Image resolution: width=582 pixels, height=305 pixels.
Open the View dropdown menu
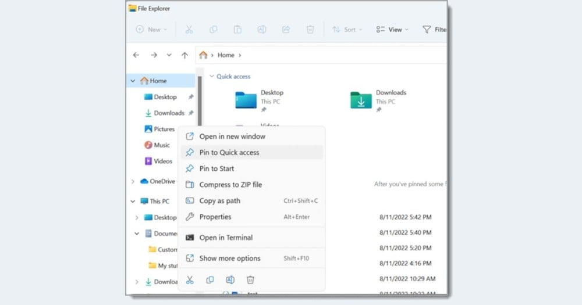(x=392, y=30)
